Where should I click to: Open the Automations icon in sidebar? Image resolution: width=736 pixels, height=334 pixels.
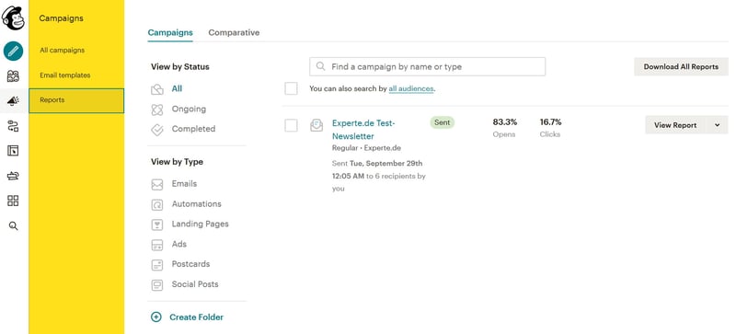coord(13,126)
